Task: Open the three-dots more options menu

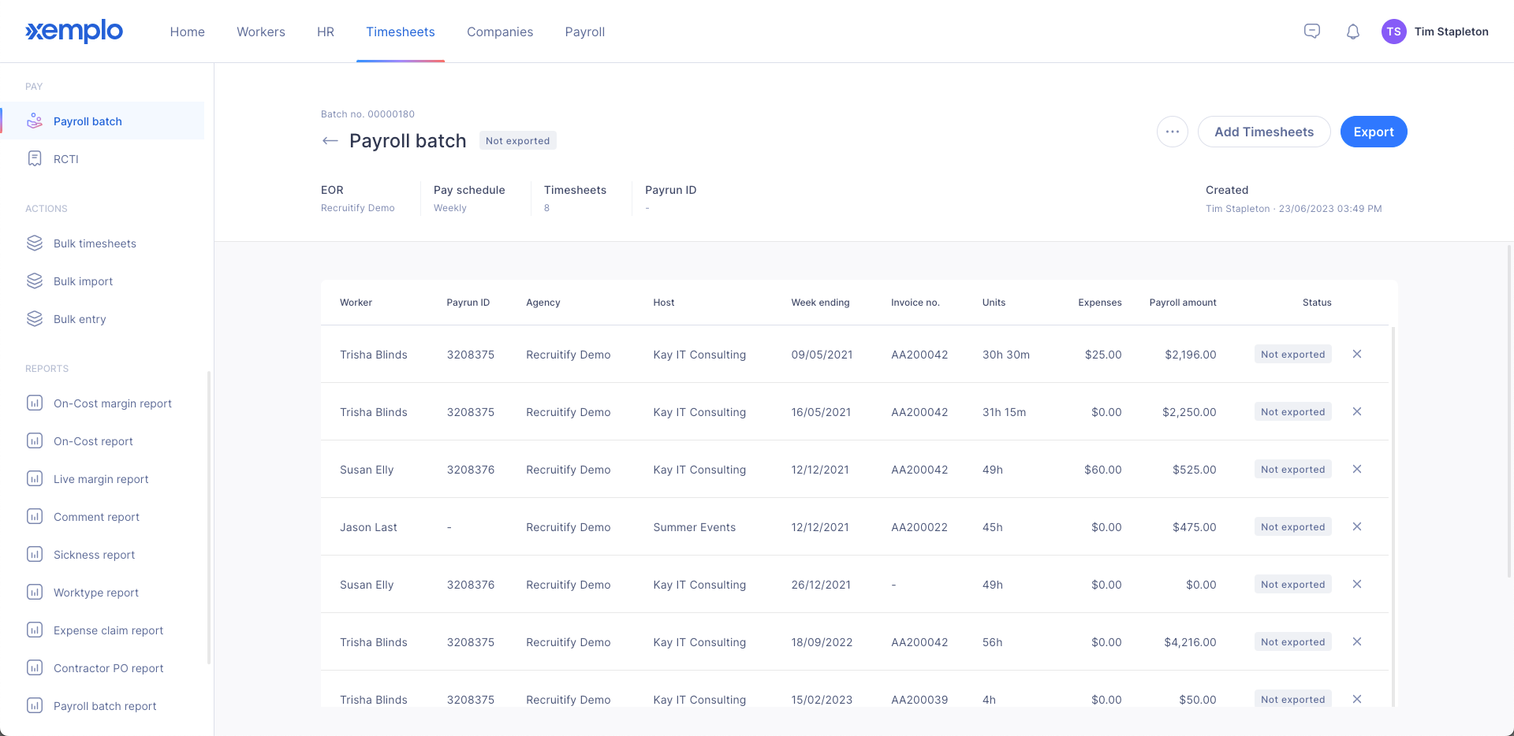Action: tap(1173, 132)
